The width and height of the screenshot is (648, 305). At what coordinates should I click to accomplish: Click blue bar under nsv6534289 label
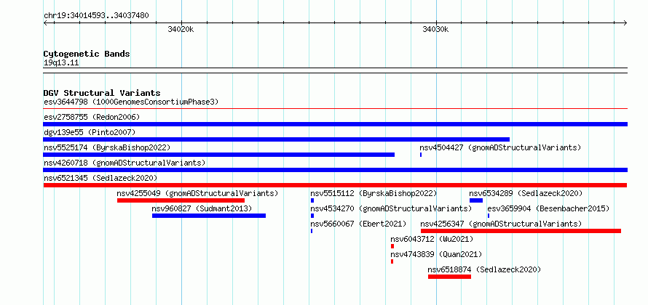click(476, 200)
